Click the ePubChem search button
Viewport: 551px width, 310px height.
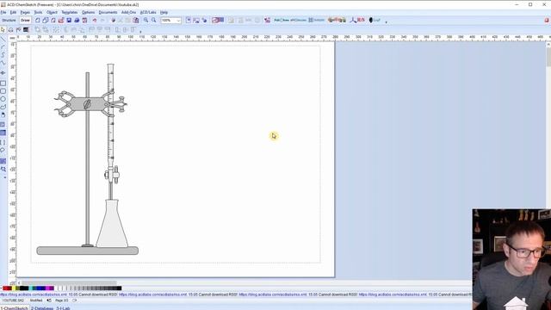(299, 21)
